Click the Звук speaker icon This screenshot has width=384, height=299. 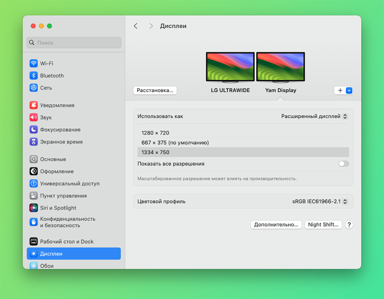point(34,117)
